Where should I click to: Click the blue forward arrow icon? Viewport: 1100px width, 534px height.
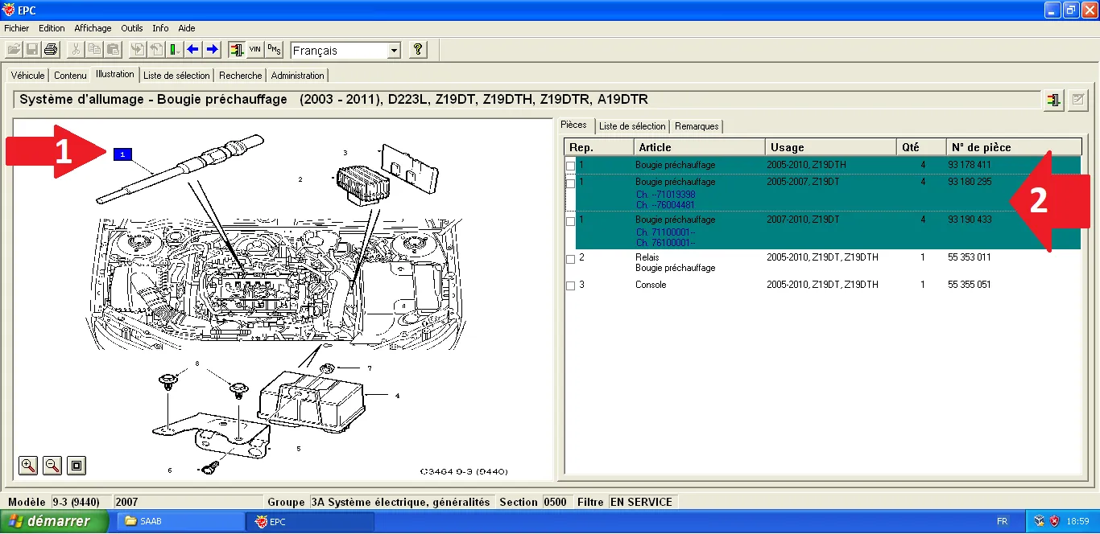point(212,50)
